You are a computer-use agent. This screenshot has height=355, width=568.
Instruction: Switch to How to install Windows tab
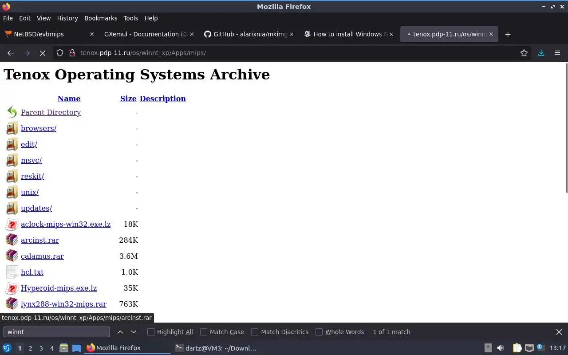click(x=348, y=34)
